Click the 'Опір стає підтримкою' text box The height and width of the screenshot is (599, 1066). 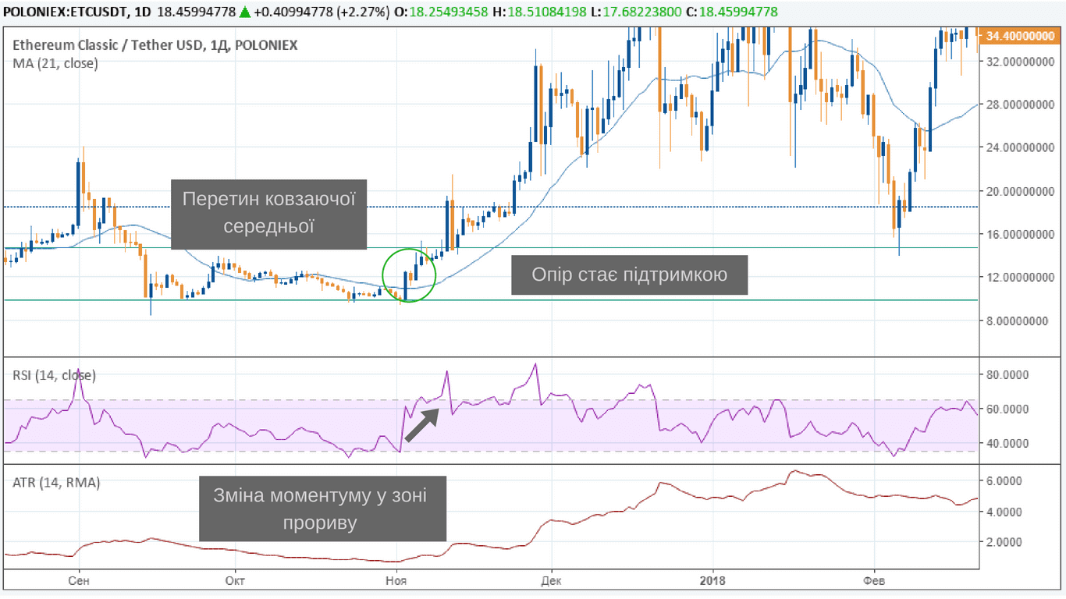click(630, 275)
